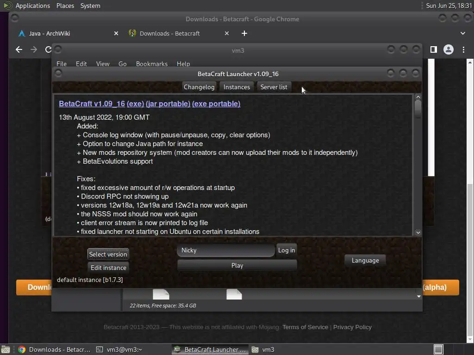Click the Chrome window menu button
The height and width of the screenshot is (355, 474).
coord(14,18)
